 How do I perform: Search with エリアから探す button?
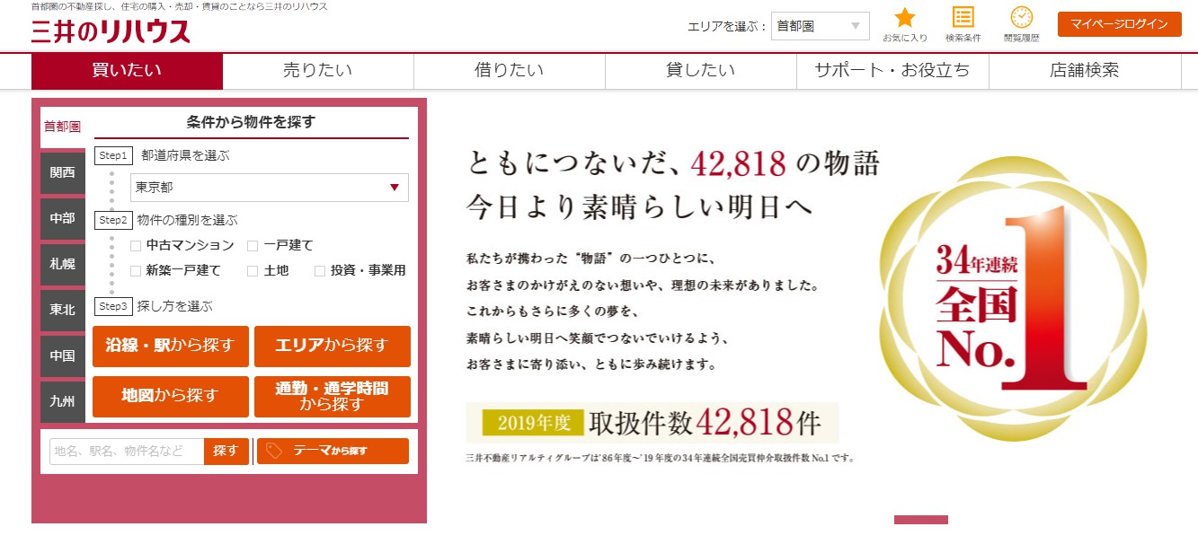[x=333, y=347]
